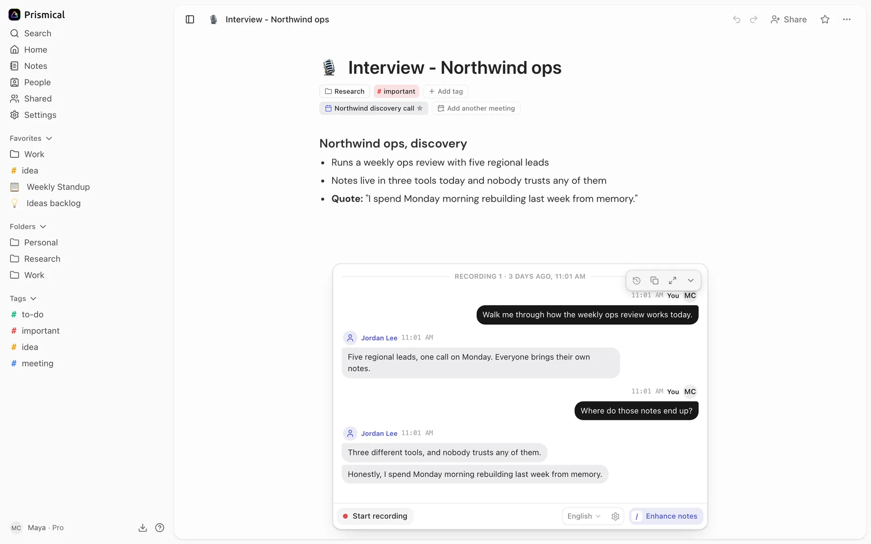Screen dimensions: 871x544
Task: Click MC avatar above first message
Action: click(x=690, y=296)
